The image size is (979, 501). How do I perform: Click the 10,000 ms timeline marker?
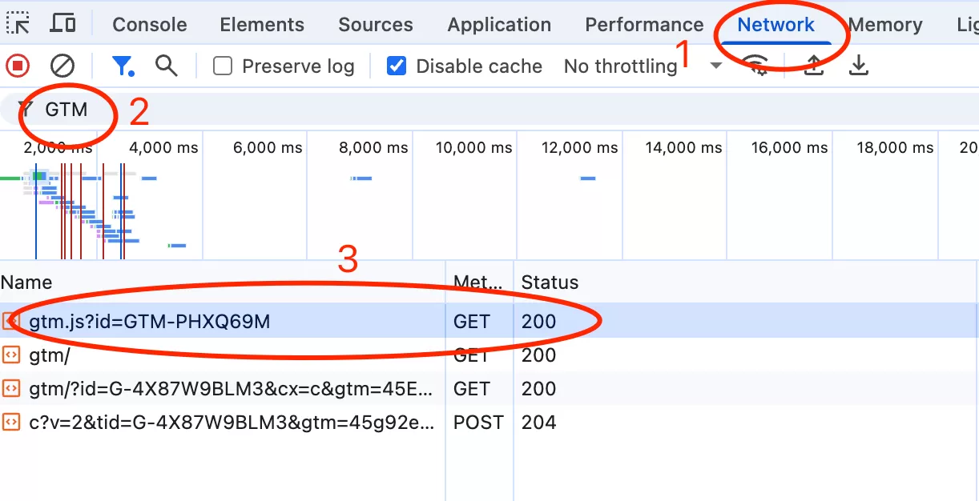click(474, 147)
